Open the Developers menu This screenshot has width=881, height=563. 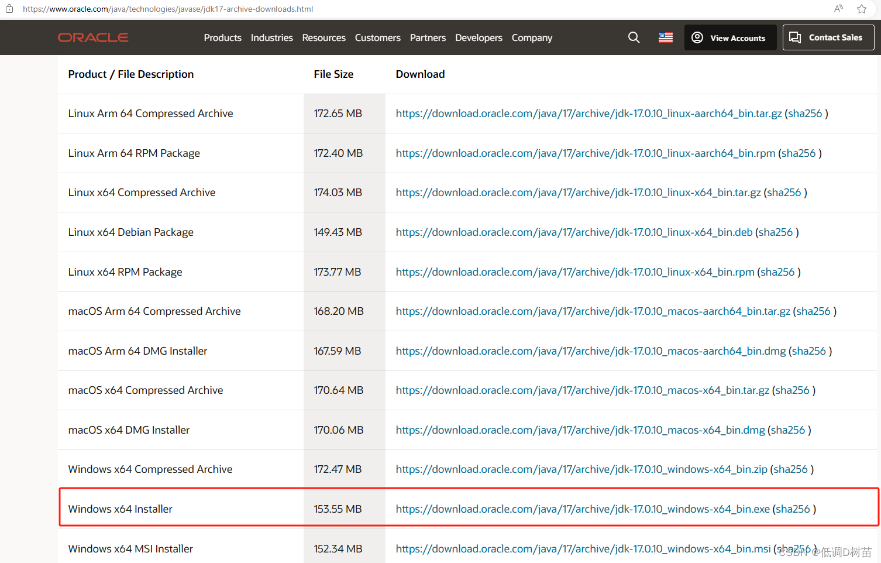pos(479,37)
